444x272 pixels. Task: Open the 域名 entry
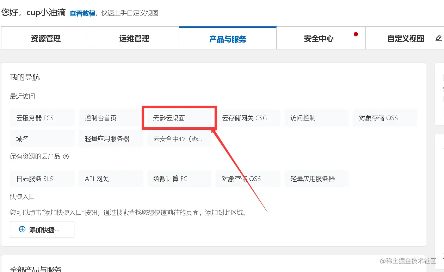click(42, 139)
